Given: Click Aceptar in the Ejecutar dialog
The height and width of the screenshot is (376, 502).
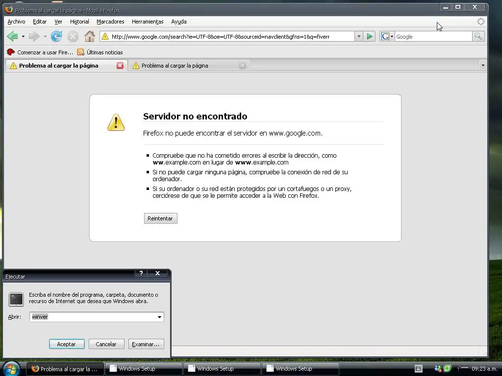Looking at the screenshot, I should pos(67,344).
